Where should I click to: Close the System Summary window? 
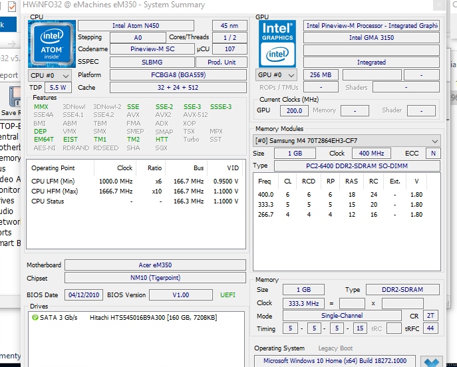pos(439,5)
